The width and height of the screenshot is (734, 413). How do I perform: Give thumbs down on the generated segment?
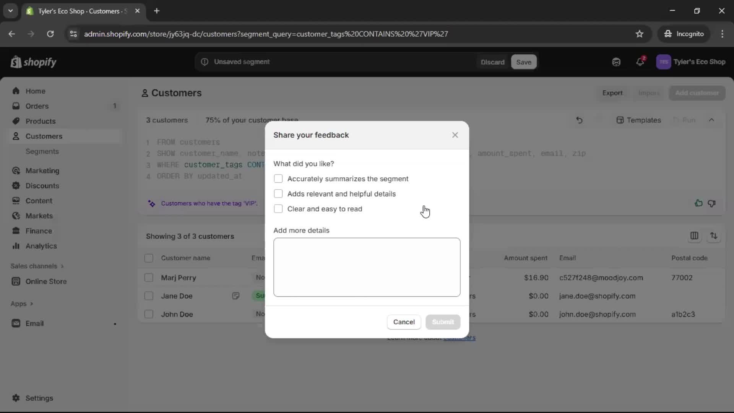(712, 203)
